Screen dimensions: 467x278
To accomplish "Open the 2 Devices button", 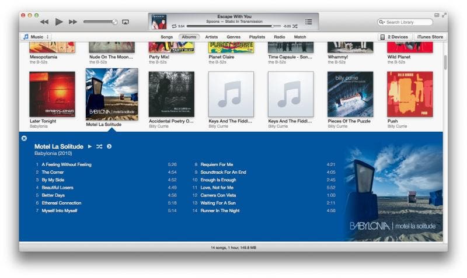I will point(395,37).
